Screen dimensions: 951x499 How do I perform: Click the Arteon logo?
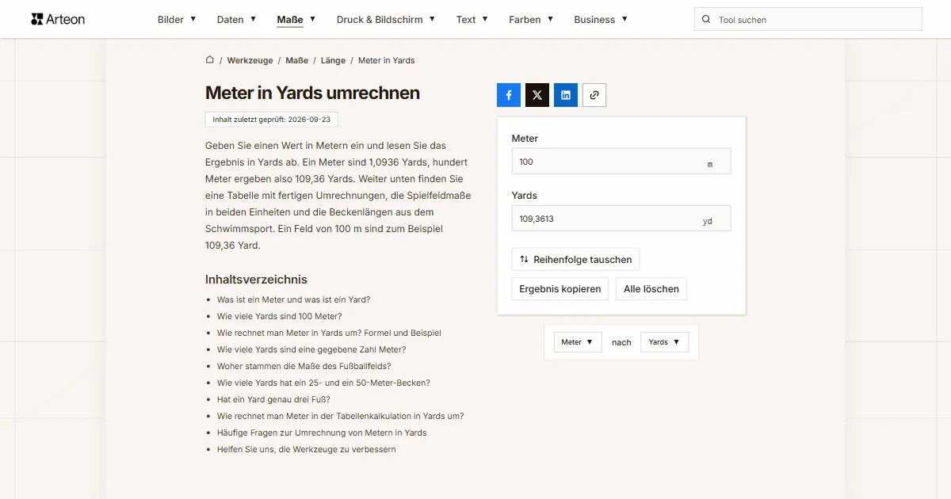pos(58,19)
